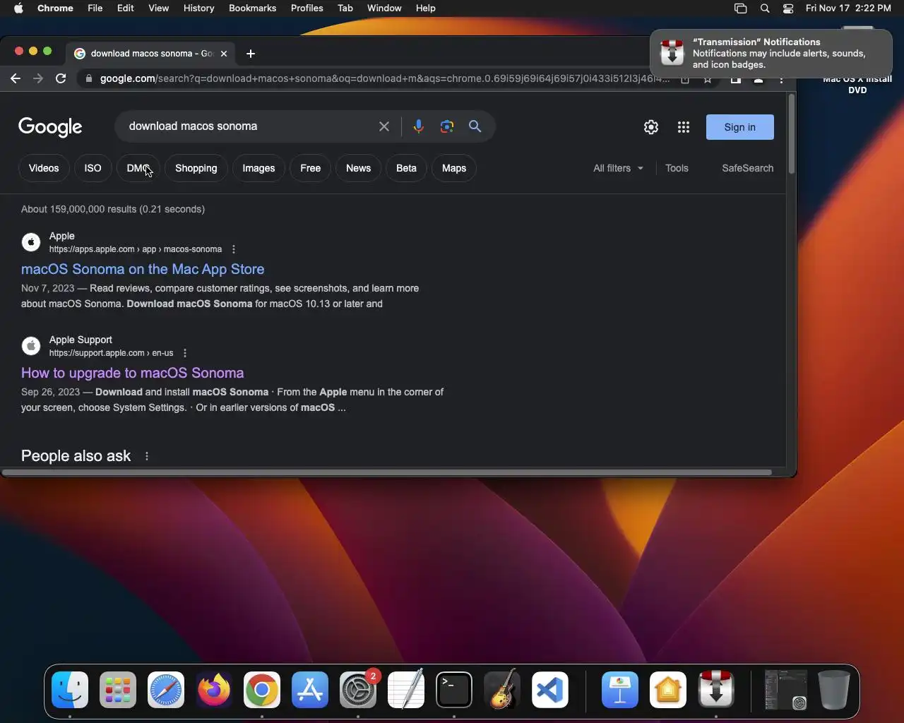Screen dimensions: 904x723
Task: Open Launchpad from the Dock
Action: (x=118, y=690)
